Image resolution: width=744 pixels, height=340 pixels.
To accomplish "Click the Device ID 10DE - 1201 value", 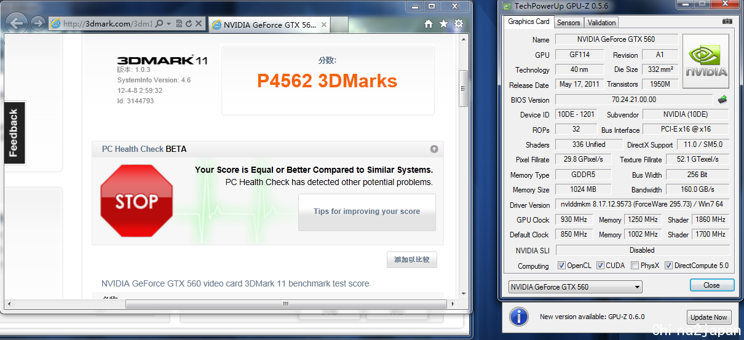I will click(x=576, y=114).
